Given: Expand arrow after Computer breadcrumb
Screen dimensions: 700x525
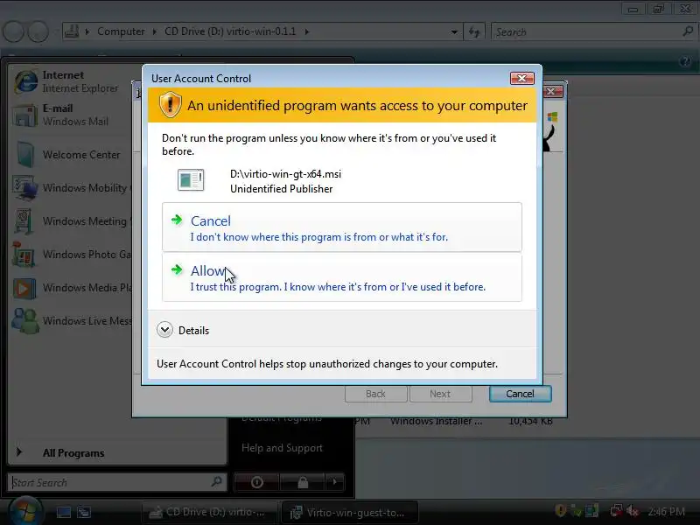Looking at the screenshot, I should point(155,31).
